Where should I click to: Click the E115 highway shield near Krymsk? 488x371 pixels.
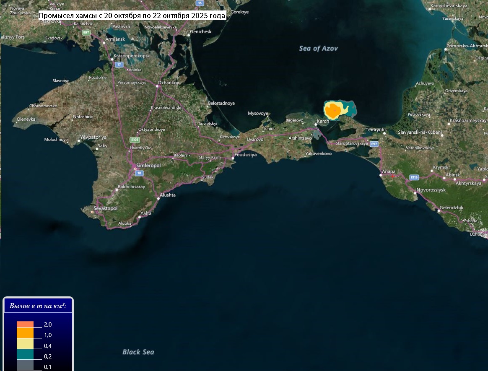tap(414, 177)
